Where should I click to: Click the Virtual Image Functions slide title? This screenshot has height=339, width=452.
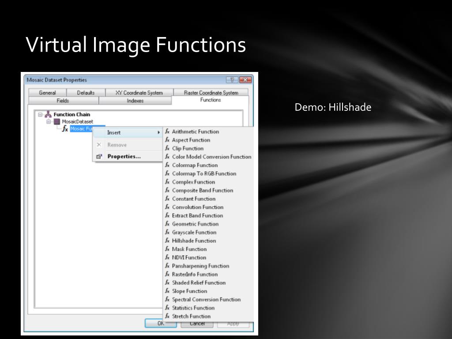[x=136, y=45]
